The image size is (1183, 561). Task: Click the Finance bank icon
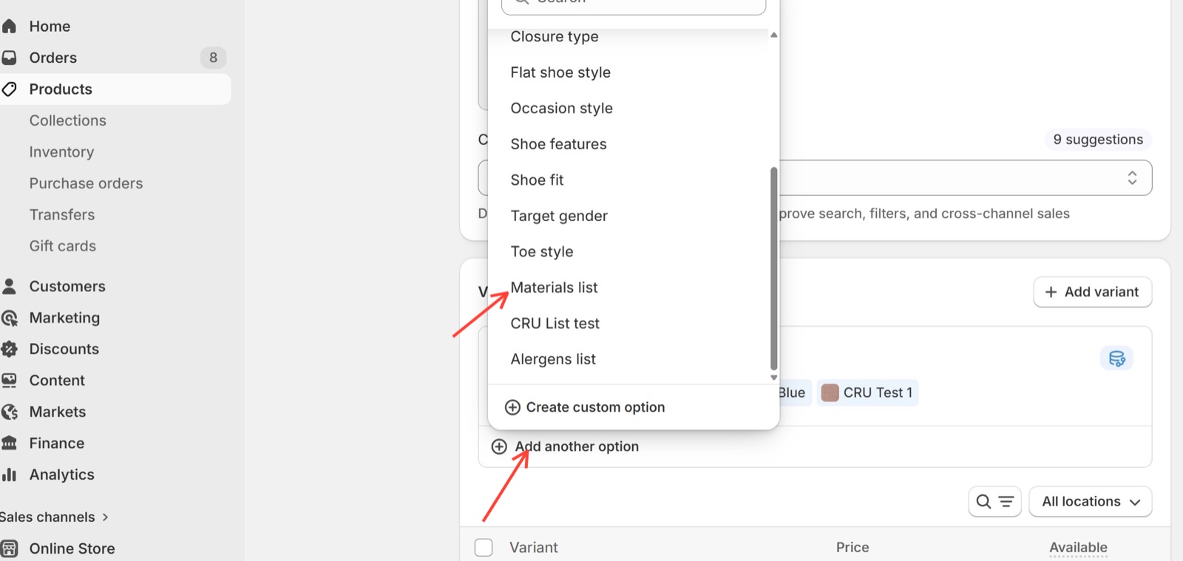coord(9,443)
